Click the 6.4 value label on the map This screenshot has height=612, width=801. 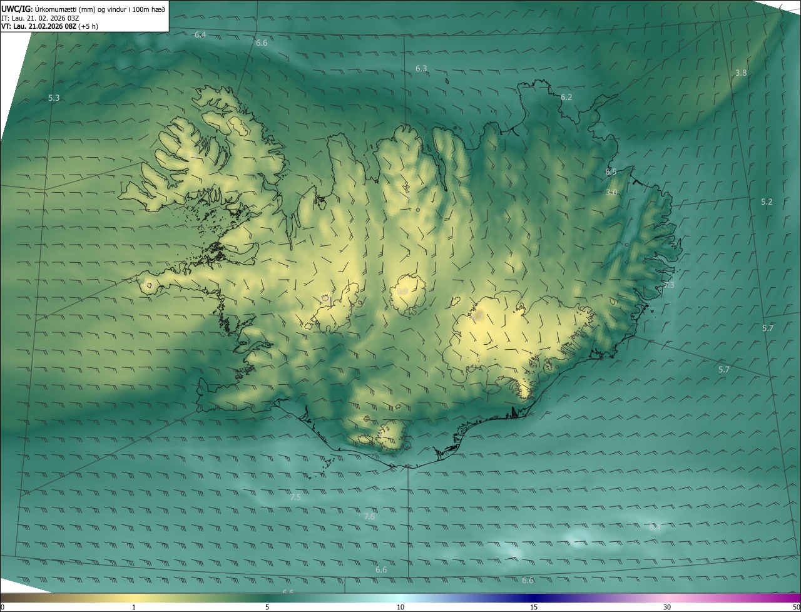[200, 35]
